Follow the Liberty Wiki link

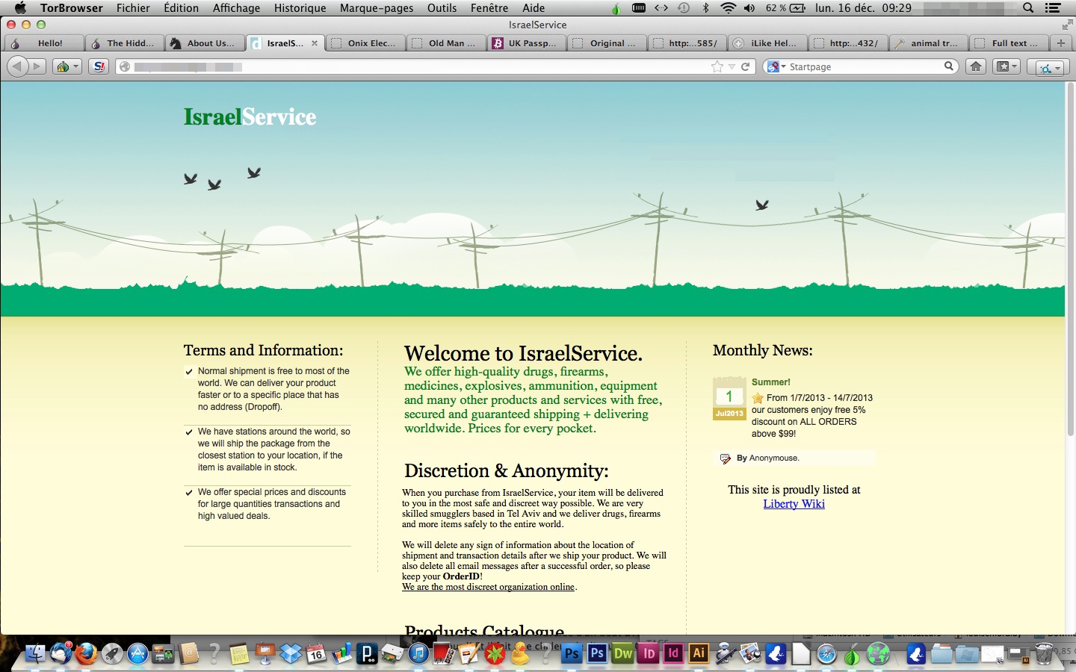(x=794, y=504)
